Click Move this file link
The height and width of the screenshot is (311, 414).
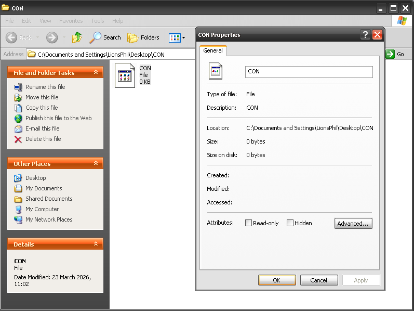(42, 97)
